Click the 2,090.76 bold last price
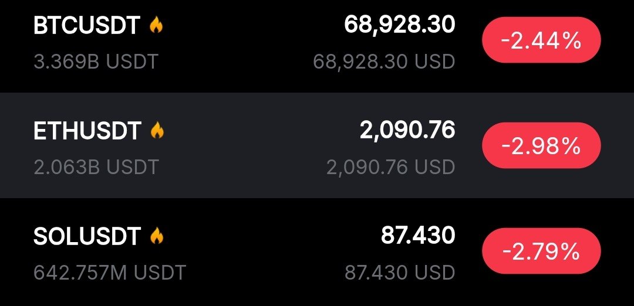Viewport: 634px width, 306px height. (407, 130)
